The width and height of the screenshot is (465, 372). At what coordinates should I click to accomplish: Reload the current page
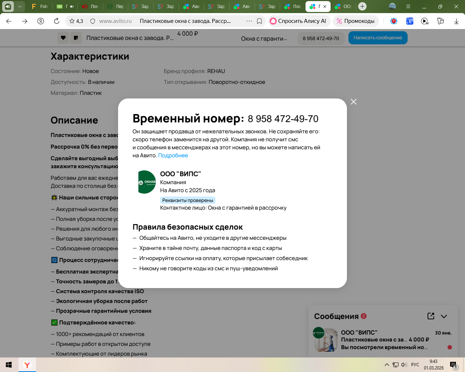click(x=57, y=21)
